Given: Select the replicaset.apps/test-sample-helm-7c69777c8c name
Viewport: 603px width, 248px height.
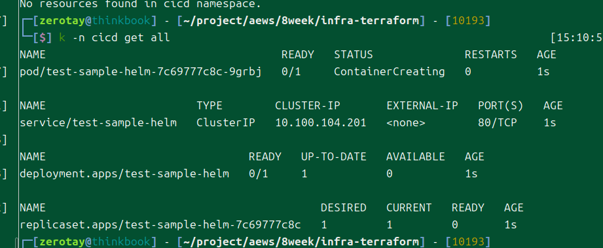Looking at the screenshot, I should [x=160, y=225].
